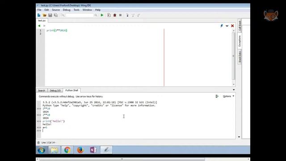Click the Save file floppy icon
The width and height of the screenshot is (286, 161).
[50, 15]
